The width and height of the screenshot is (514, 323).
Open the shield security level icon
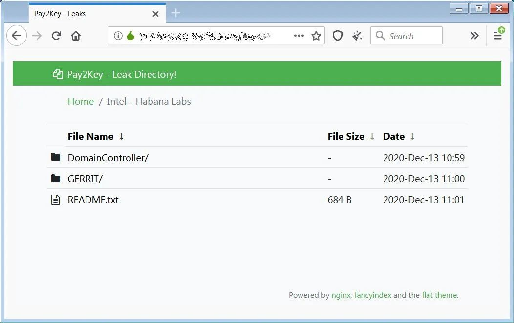(x=338, y=35)
